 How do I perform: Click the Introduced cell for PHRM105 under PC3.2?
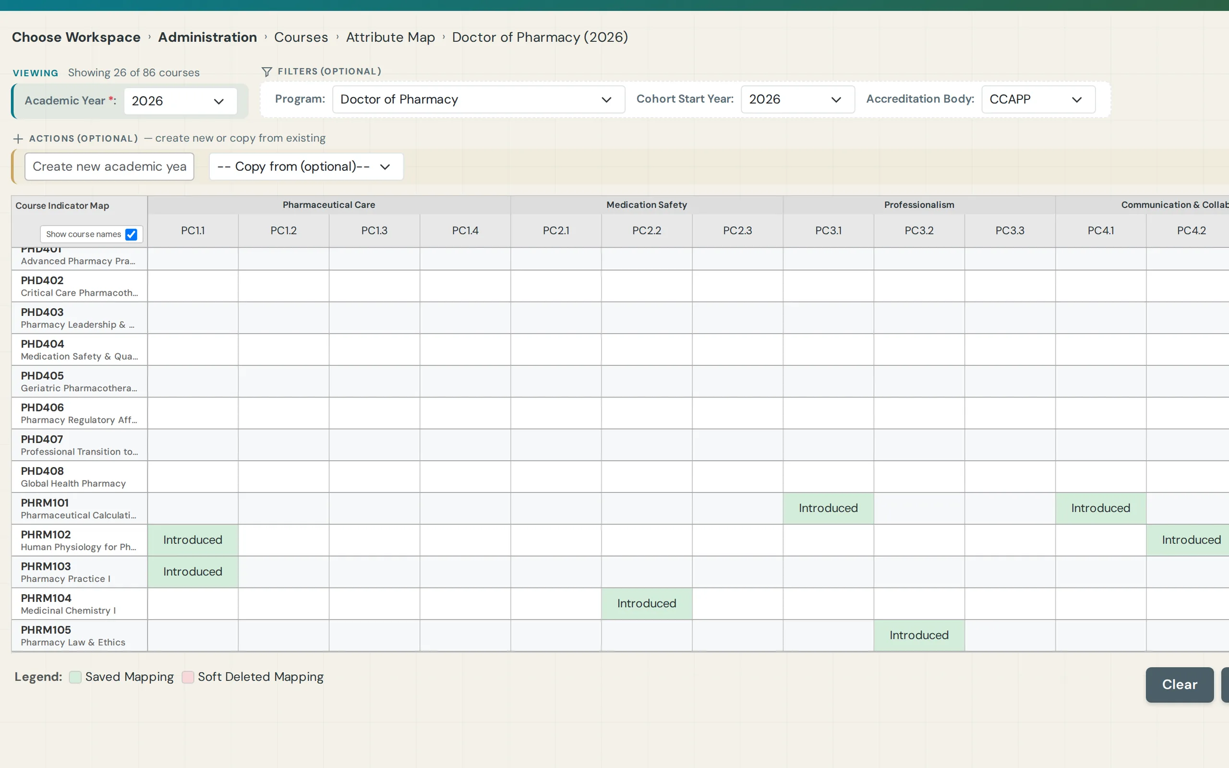(x=919, y=635)
